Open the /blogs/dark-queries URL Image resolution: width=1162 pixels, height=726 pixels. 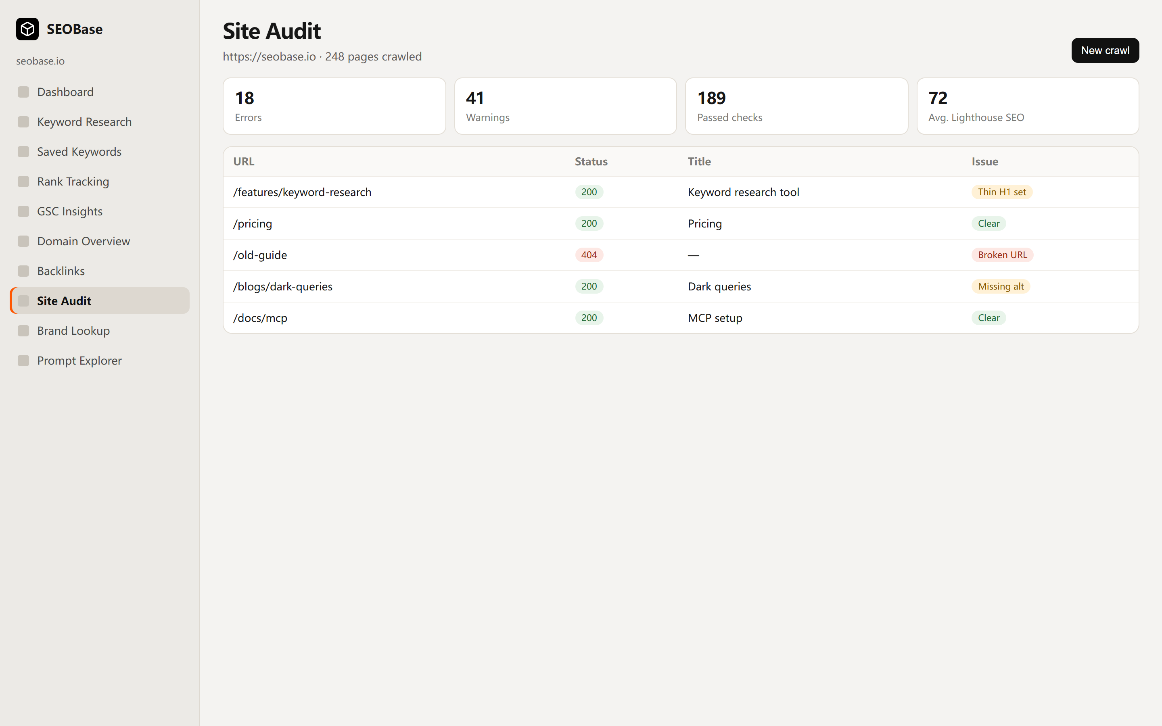pyautogui.click(x=283, y=287)
